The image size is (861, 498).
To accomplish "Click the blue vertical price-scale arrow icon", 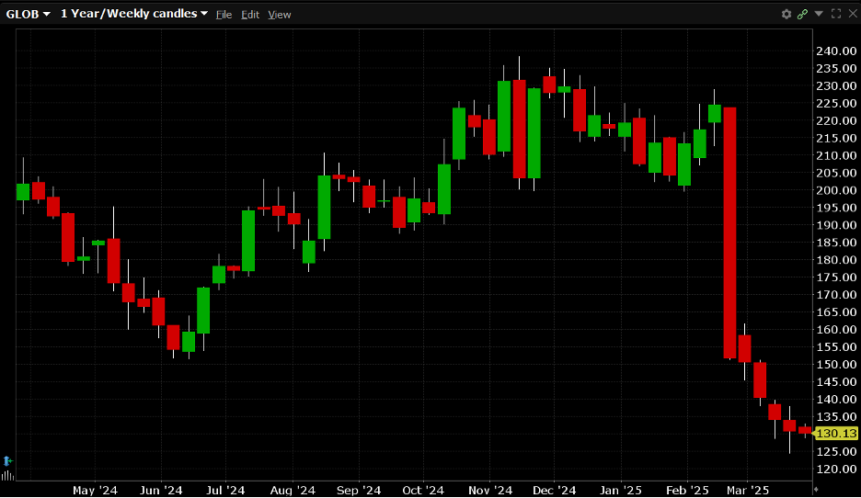I will pos(7,459).
